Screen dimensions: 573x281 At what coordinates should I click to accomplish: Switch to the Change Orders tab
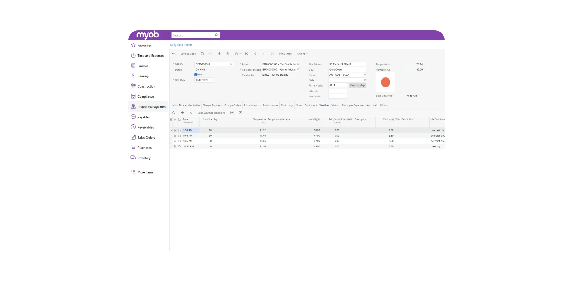tap(233, 105)
